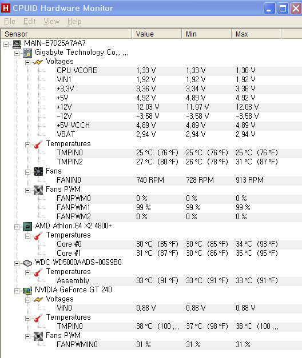Click the thermometer icon under WDC drive
The image size is (302, 358).
pyautogui.click(x=38, y=272)
